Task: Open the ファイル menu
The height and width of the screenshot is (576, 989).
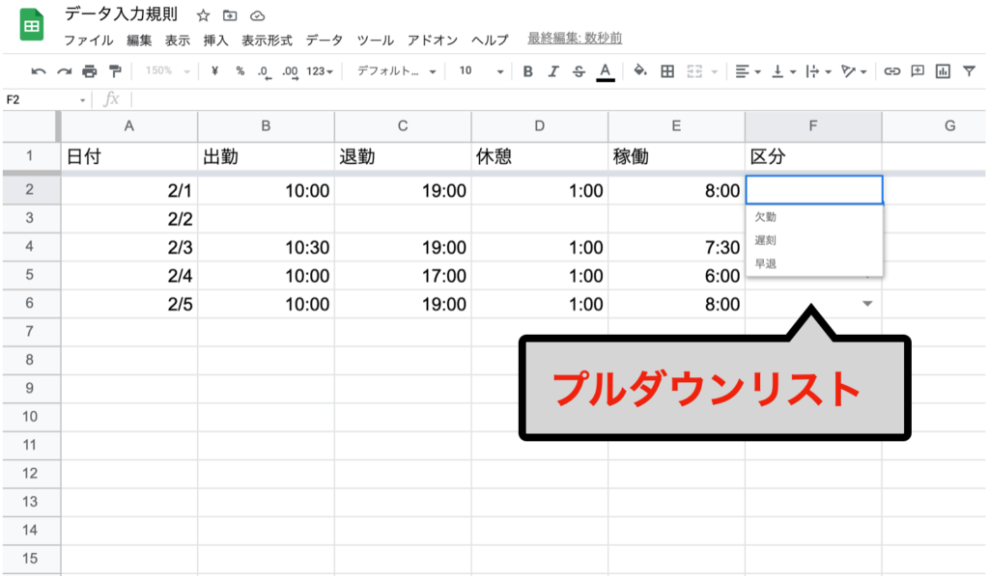Action: pos(88,41)
